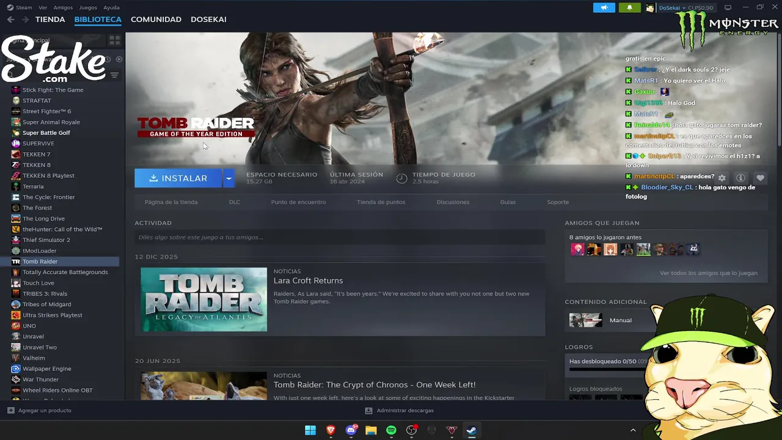Click the activity input Diles algo sobre este juego

(340, 237)
